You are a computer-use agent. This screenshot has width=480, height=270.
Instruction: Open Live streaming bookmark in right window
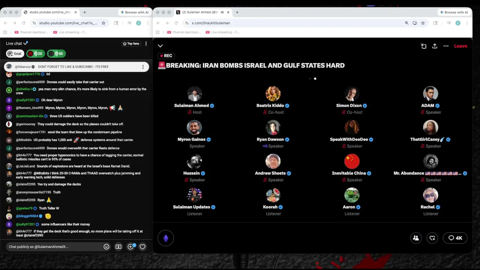(223, 32)
